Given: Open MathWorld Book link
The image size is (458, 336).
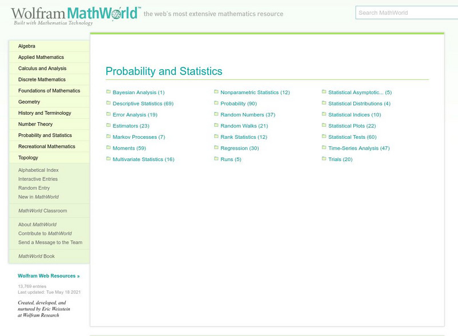Looking at the screenshot, I should (37, 257).
